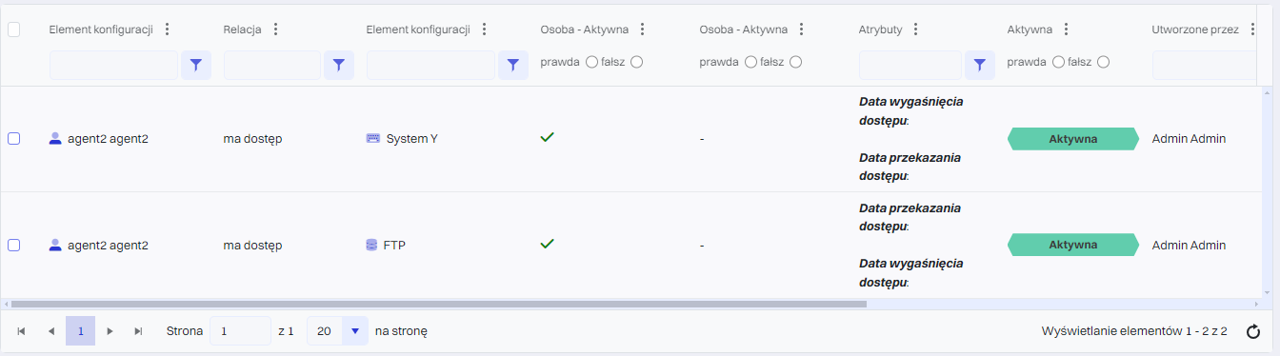Open Aktywna column options menu
Viewport: 1280px width, 356px height.
pos(1066,29)
